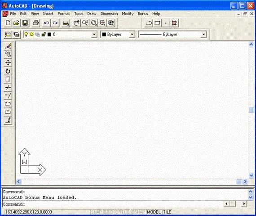Select the Zoom Realtime magnifier icon
The image size is (256, 216).
[x=85, y=23]
